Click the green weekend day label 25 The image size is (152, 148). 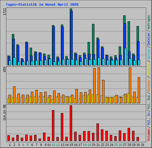(x=116, y=145)
